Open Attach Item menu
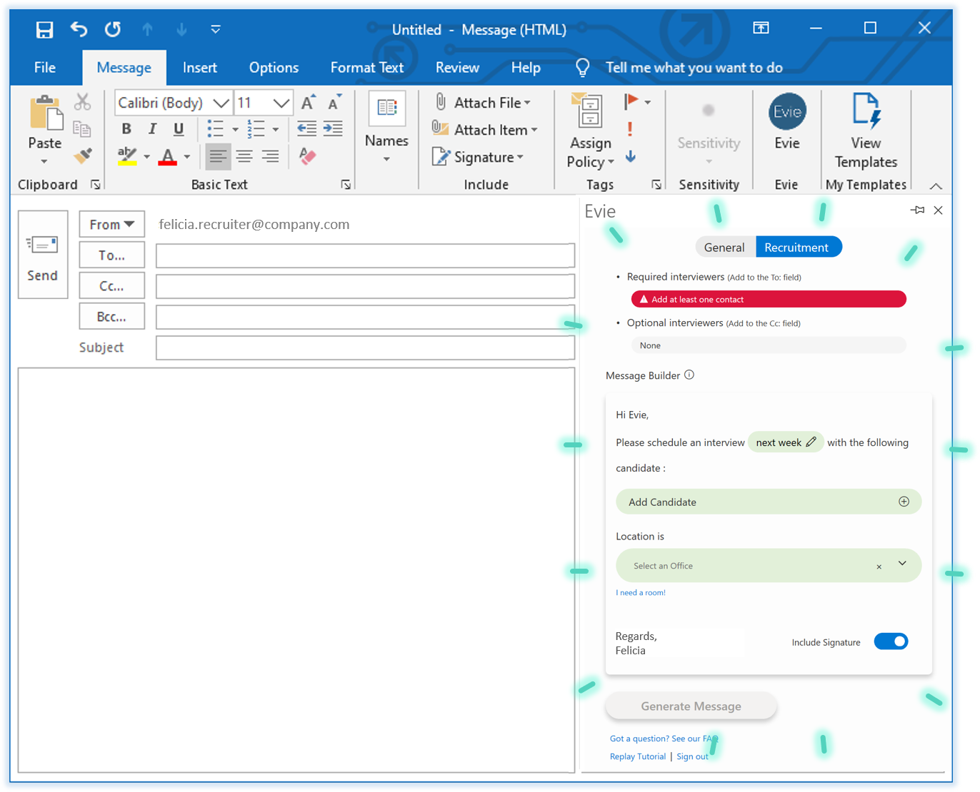This screenshot has height=792, width=980. tap(485, 130)
